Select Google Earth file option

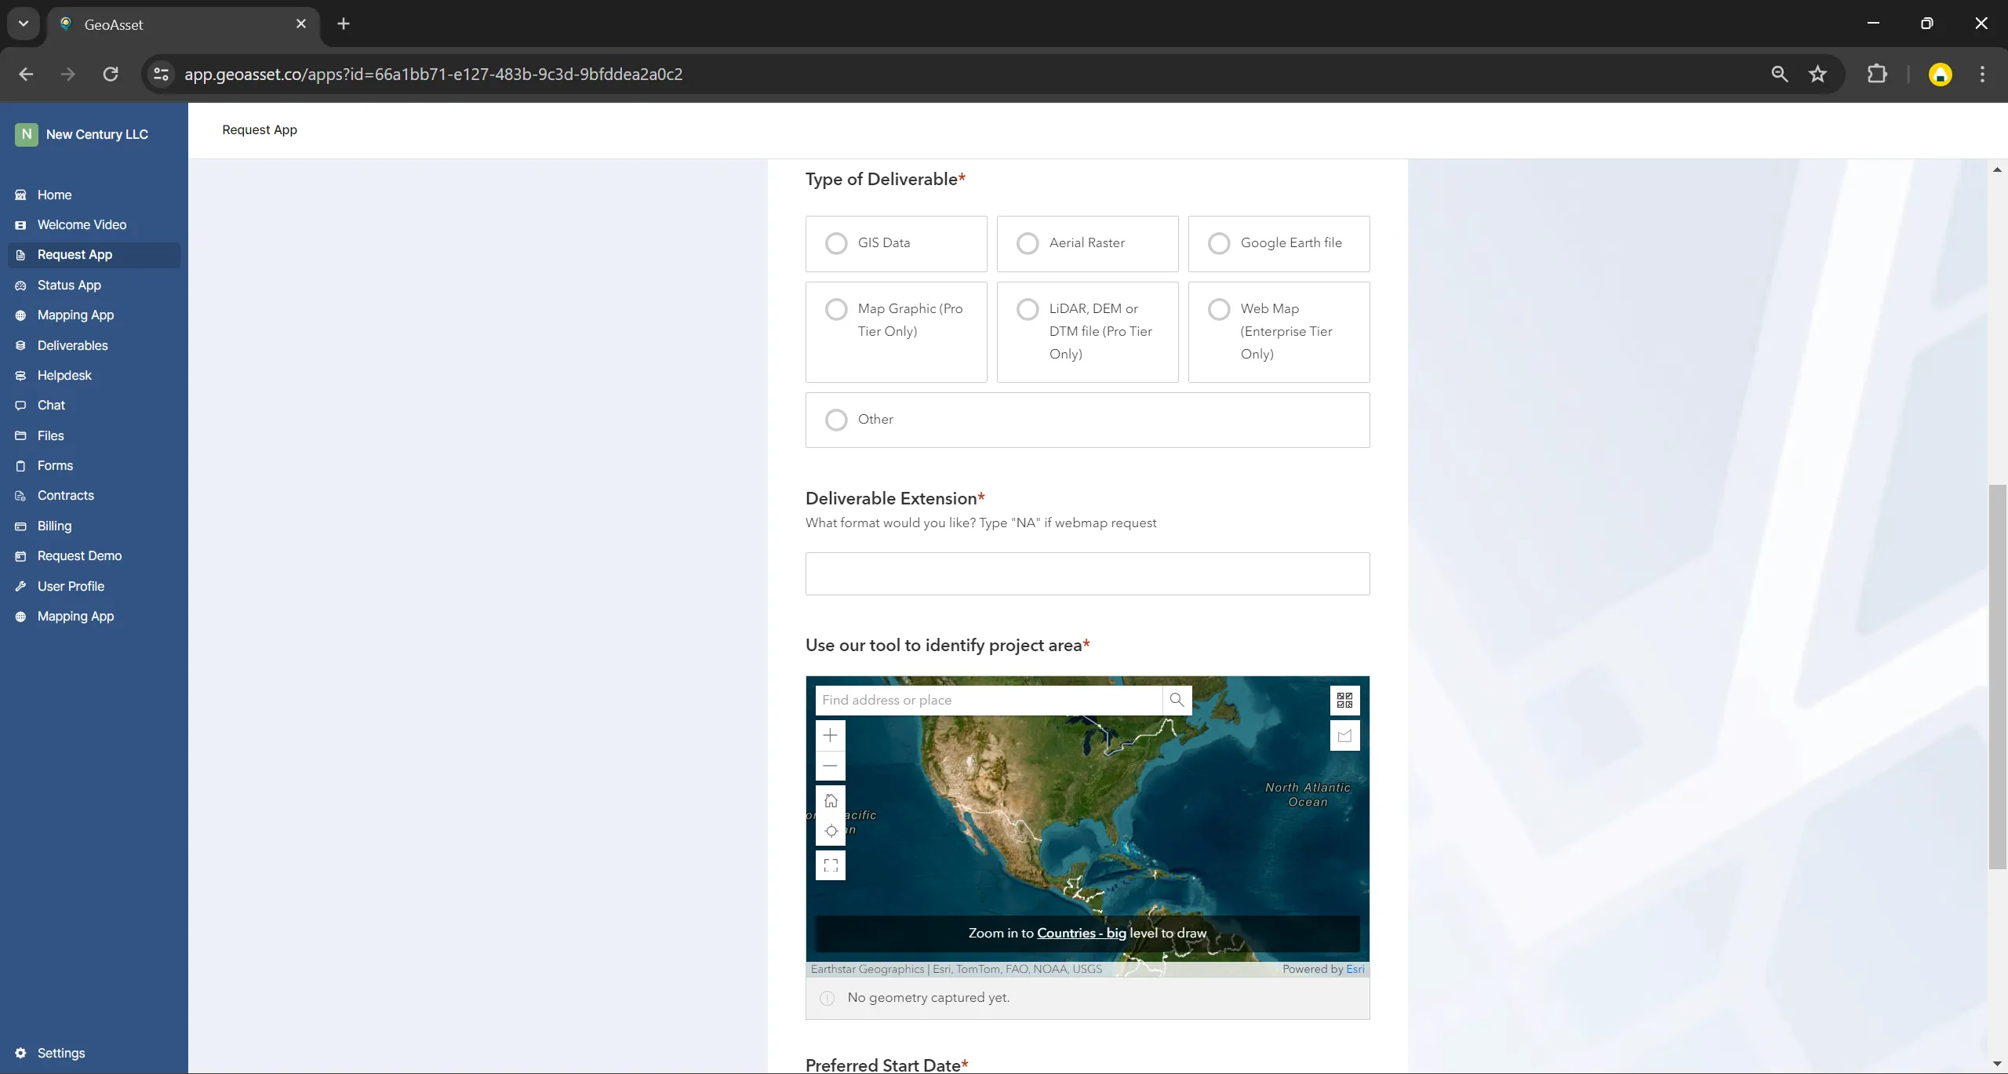1219,243
